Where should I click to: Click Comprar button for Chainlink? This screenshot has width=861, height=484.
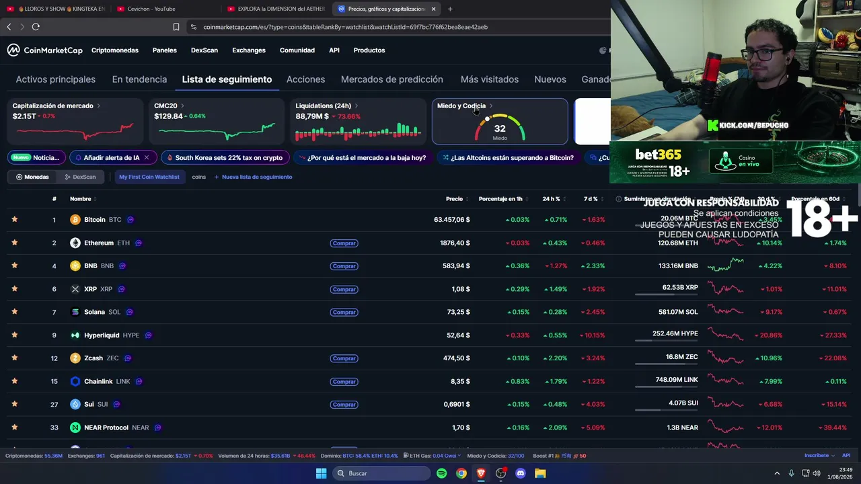[x=344, y=382]
